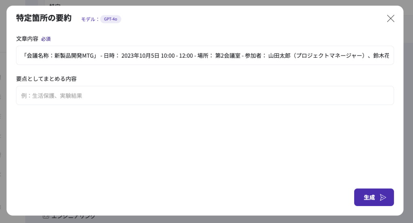Image resolution: width=413 pixels, height=223 pixels.
Task: Focus the 文章内容 text field
Action: point(205,56)
